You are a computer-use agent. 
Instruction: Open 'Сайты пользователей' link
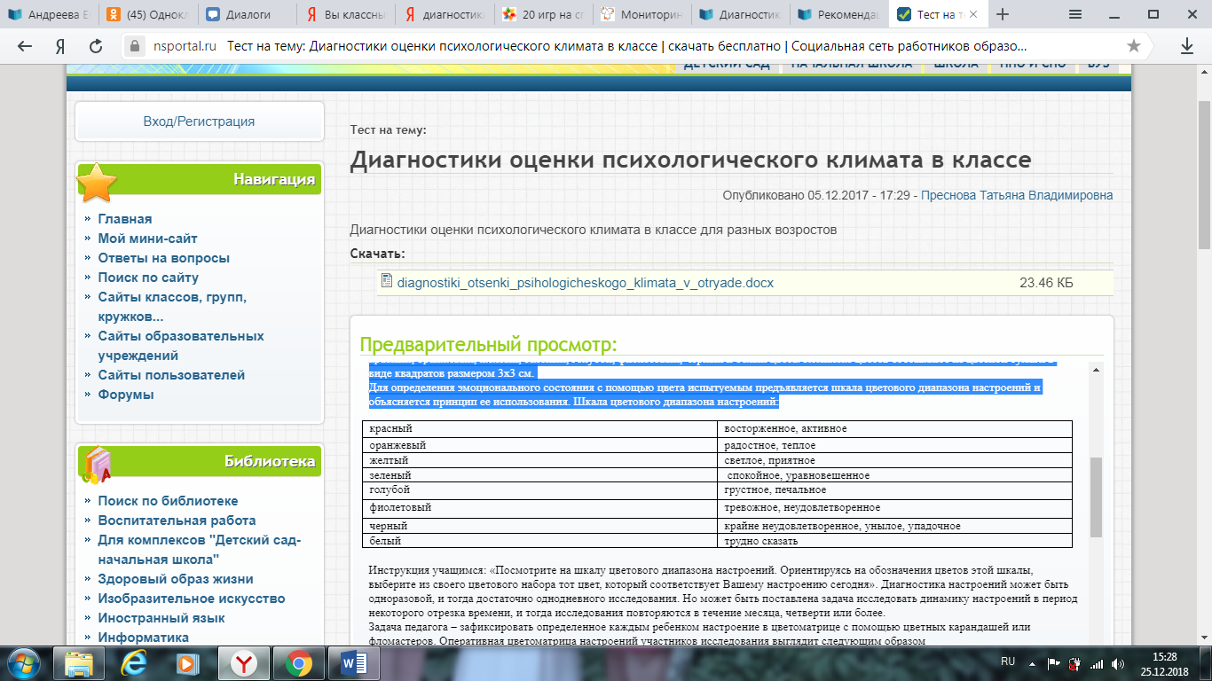(x=171, y=375)
